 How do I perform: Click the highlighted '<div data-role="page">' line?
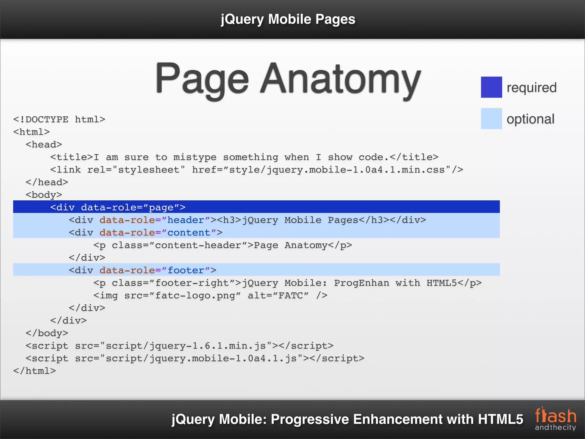point(257,207)
